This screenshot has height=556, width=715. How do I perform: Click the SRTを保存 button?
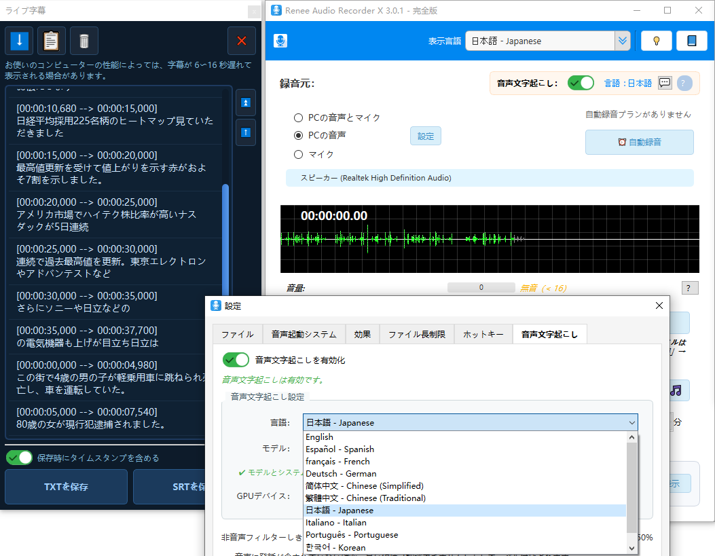[x=169, y=487]
